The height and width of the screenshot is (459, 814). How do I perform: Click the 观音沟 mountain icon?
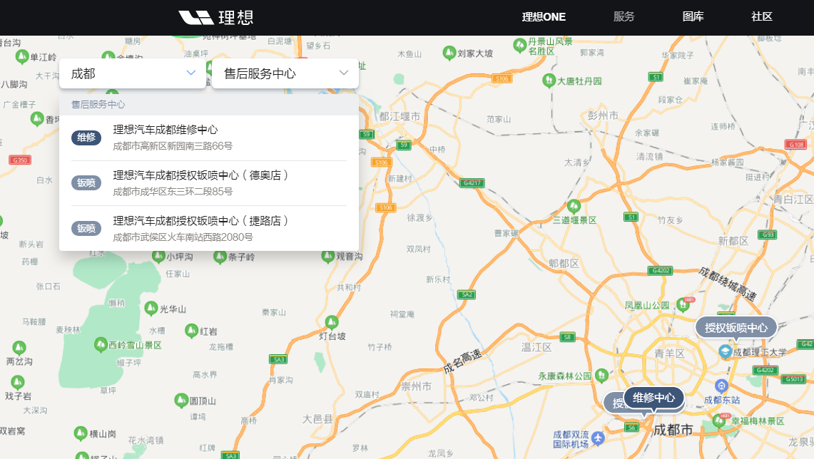327,256
